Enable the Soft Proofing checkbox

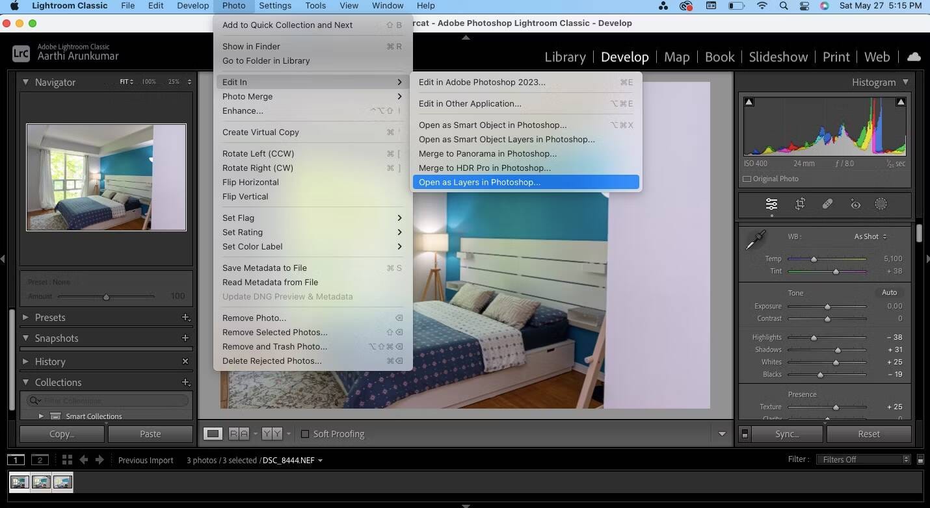[x=305, y=434]
